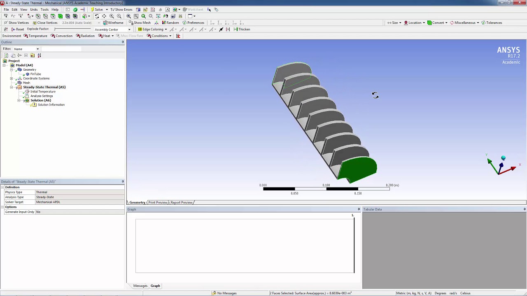Viewport: 527px width, 296px height.
Task: Toggle Wireframe display mode
Action: click(x=113, y=23)
